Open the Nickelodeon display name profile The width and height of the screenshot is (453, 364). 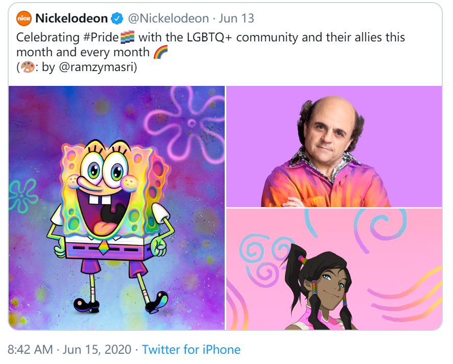coord(71,19)
